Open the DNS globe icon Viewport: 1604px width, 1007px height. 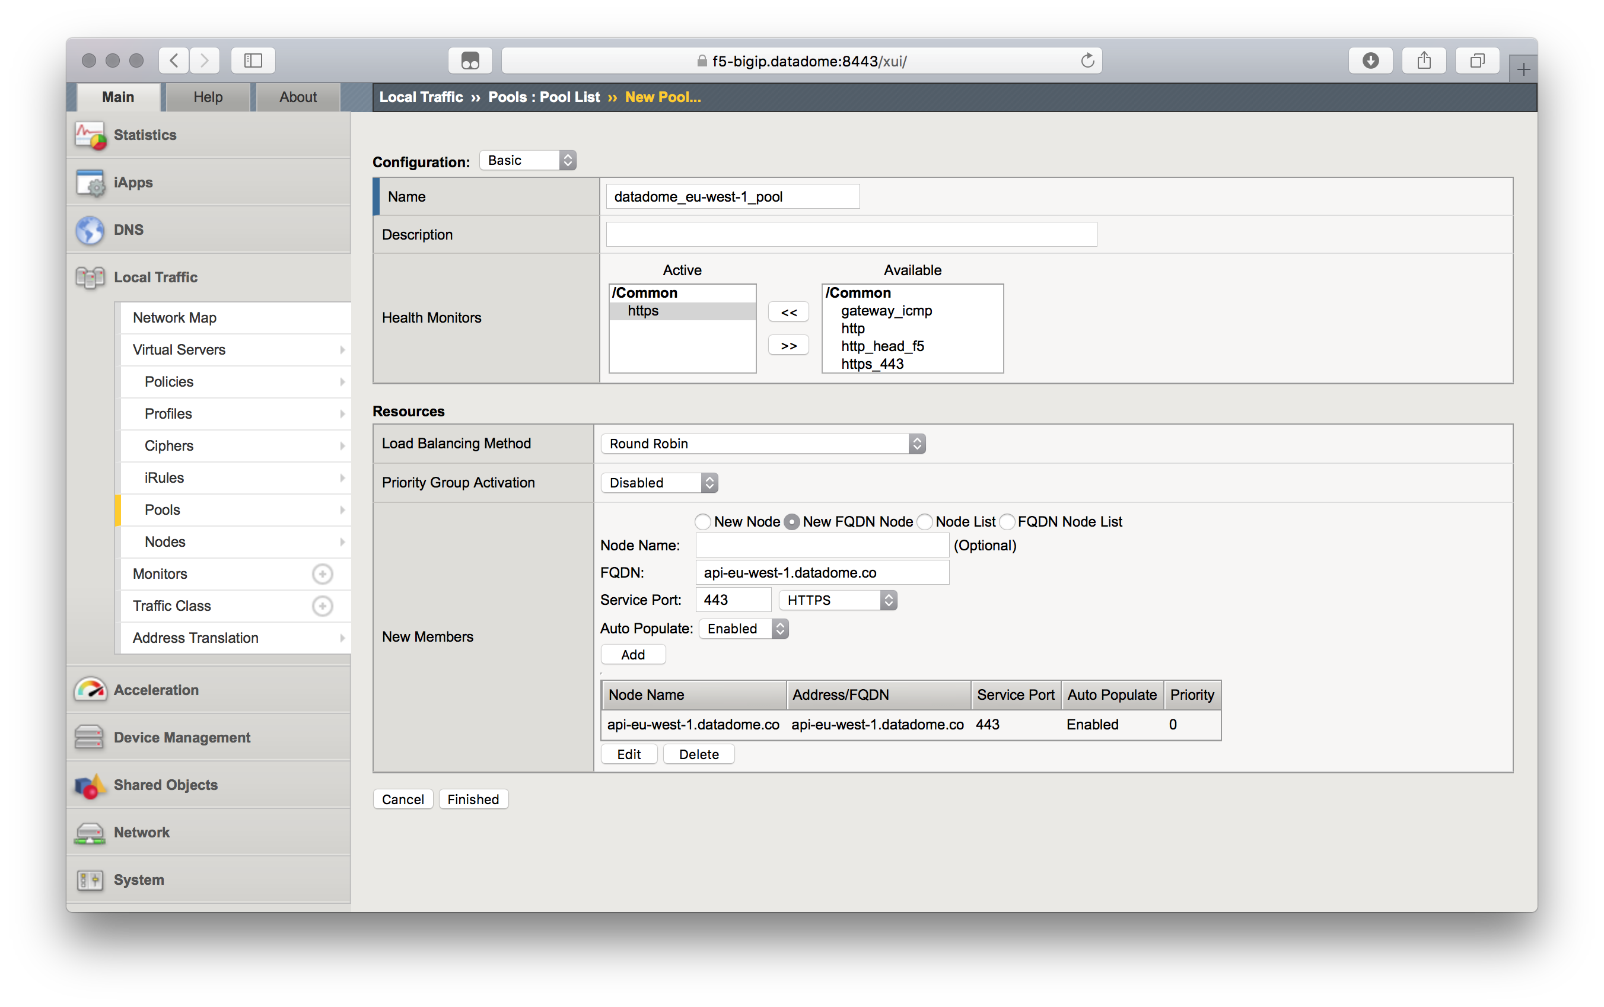point(90,231)
